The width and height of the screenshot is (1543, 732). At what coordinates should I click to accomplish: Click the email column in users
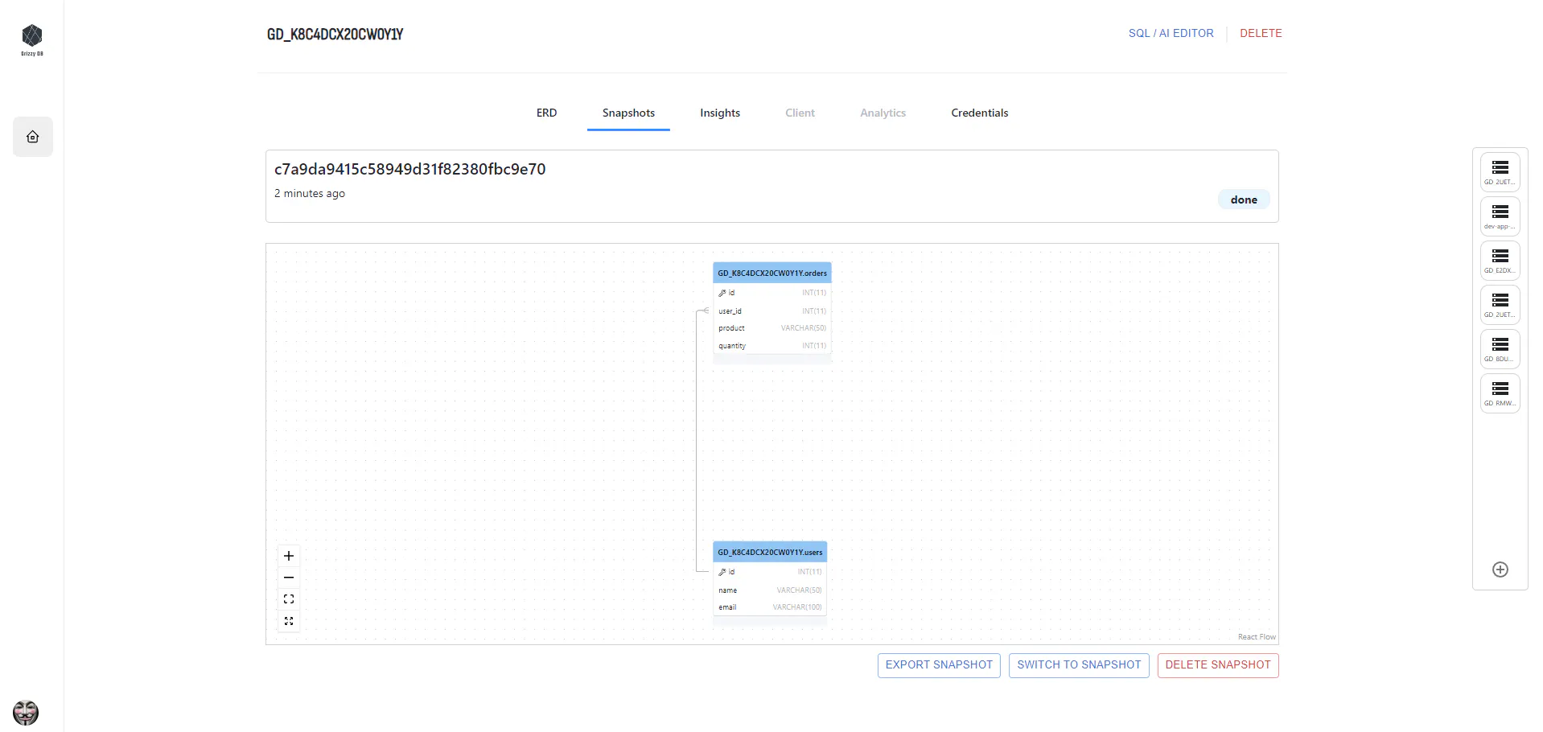(770, 607)
